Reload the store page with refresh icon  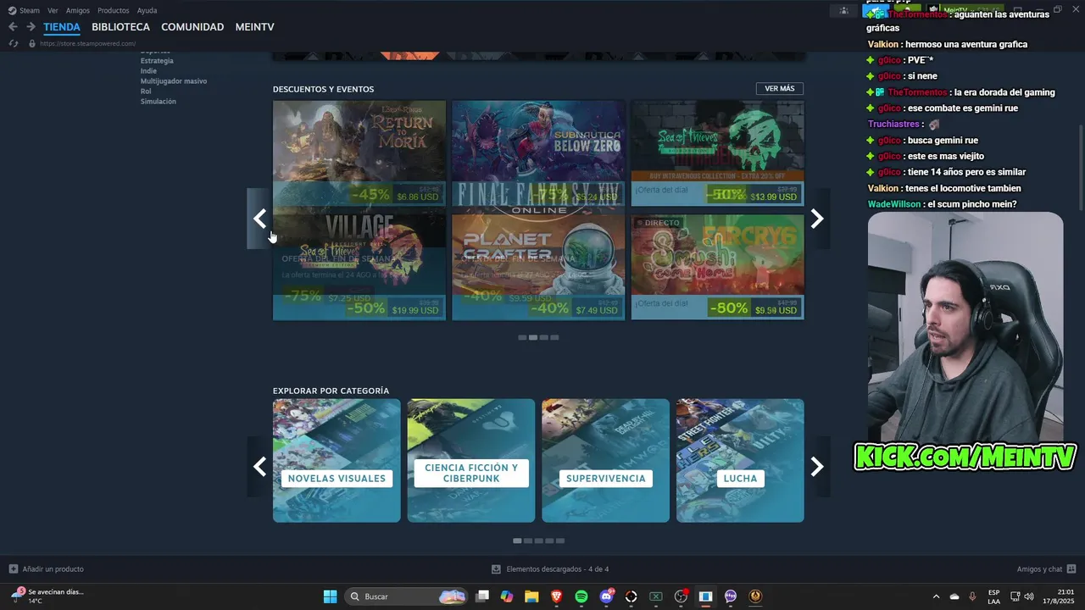[13, 43]
